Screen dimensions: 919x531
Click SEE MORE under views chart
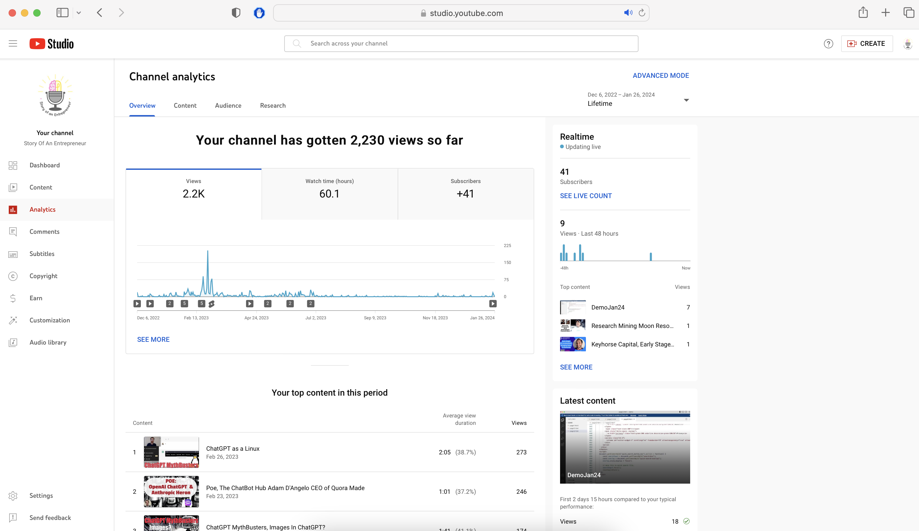click(x=153, y=340)
